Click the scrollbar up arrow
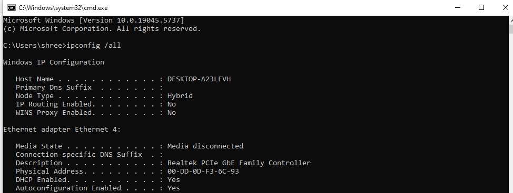Image resolution: width=513 pixels, height=193 pixels. (511, 20)
